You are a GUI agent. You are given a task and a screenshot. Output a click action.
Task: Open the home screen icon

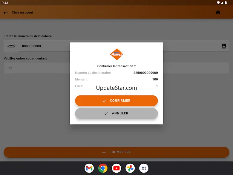pos(218,12)
